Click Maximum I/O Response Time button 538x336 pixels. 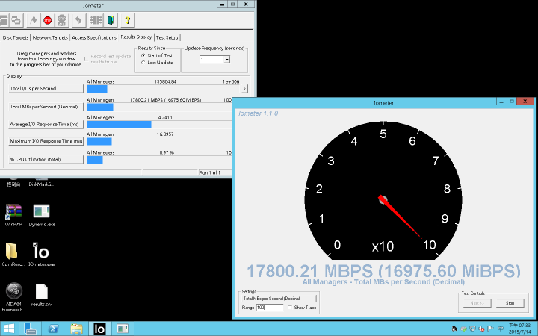[x=46, y=141]
